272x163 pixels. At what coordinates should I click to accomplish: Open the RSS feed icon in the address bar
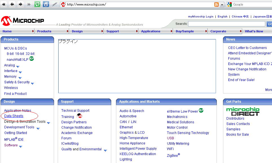217,5
